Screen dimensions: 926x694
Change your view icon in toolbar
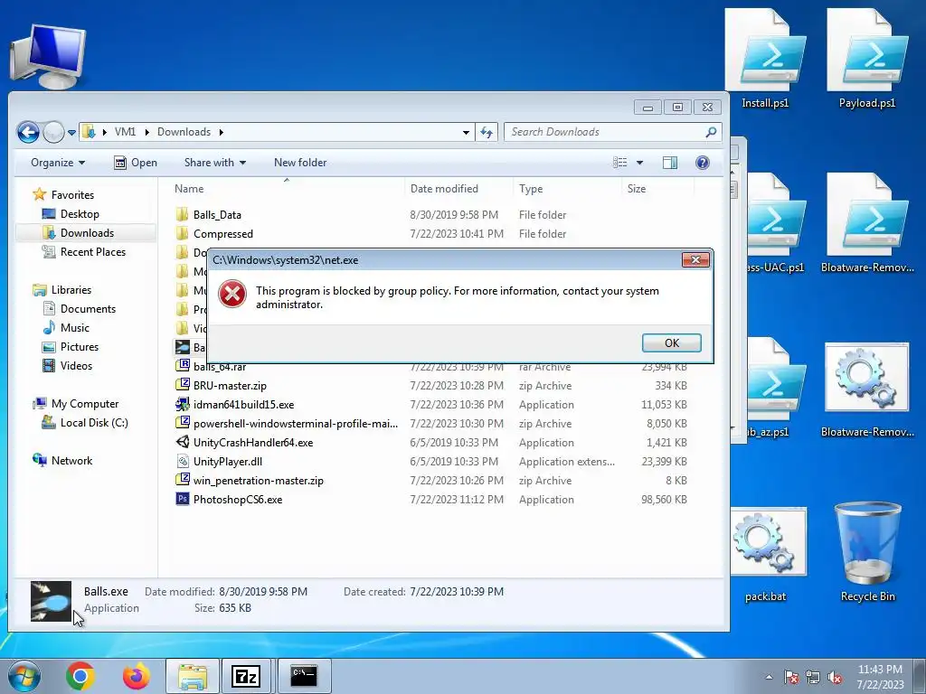(619, 163)
